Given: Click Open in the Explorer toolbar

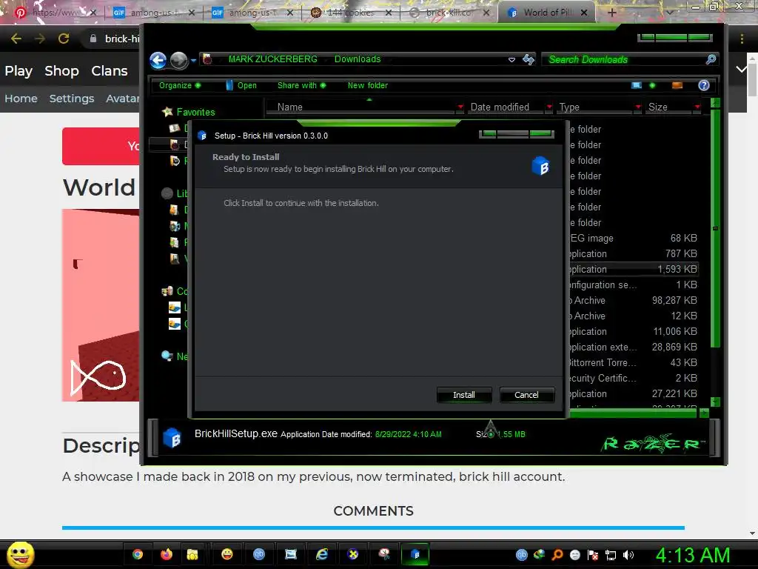Looking at the screenshot, I should pyautogui.click(x=241, y=85).
